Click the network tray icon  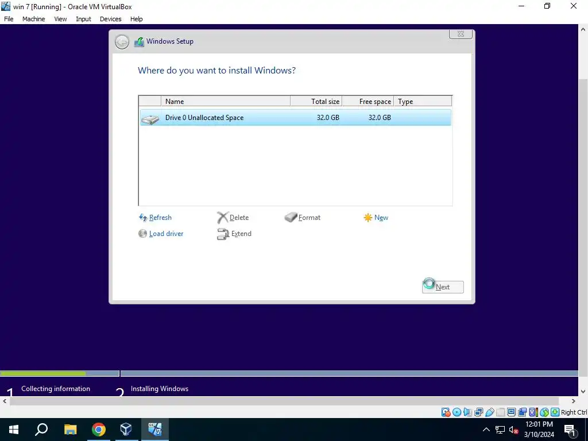(x=500, y=430)
